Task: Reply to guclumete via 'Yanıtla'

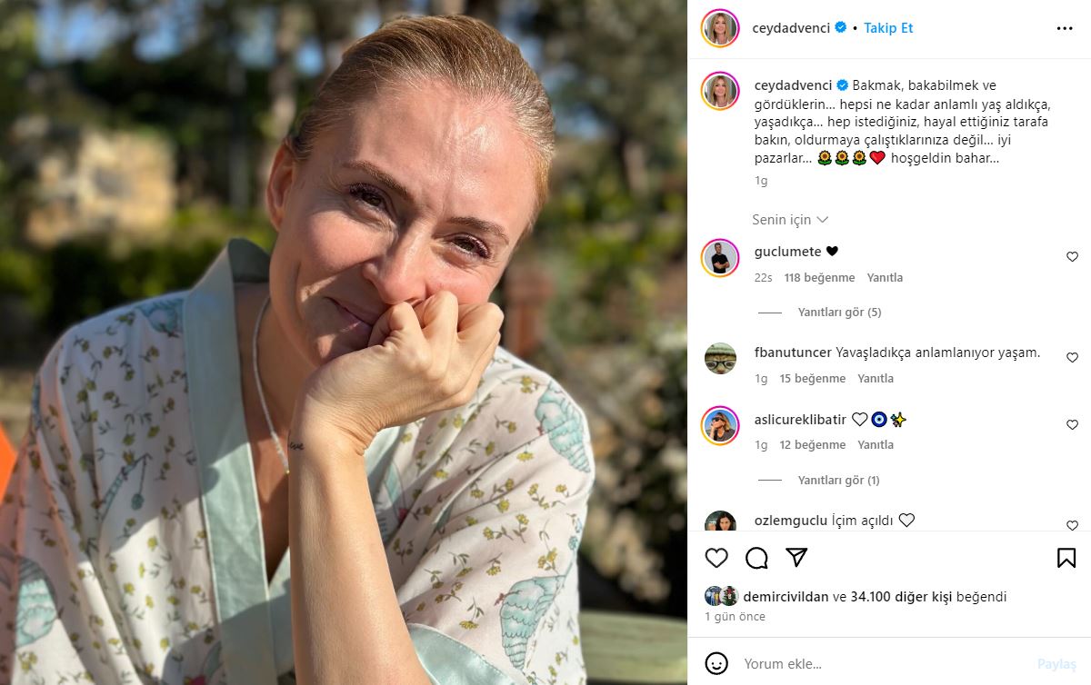Action: pos(885,278)
